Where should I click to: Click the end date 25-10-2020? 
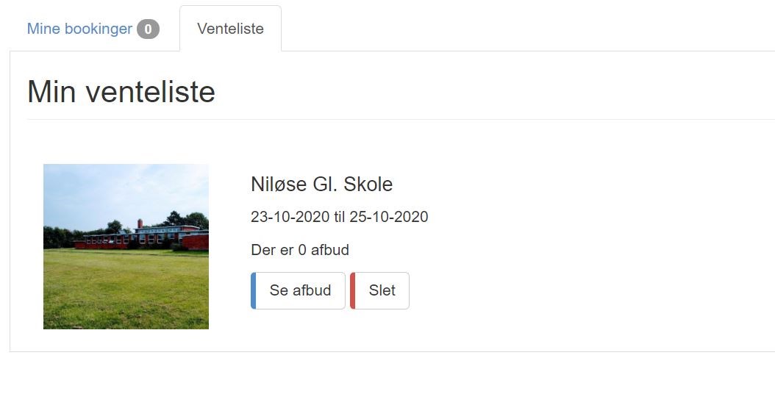pyautogui.click(x=388, y=217)
